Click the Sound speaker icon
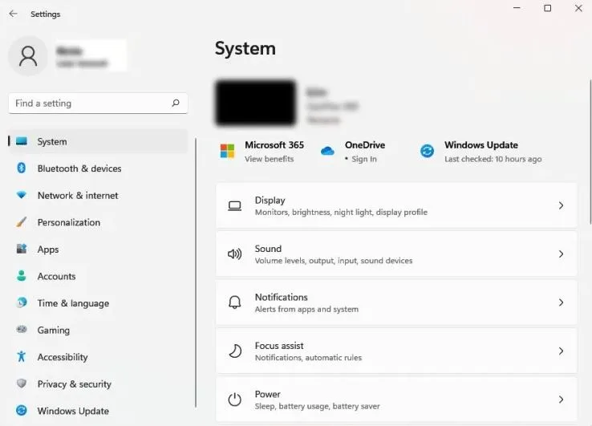Screen dimensions: 592x426 (234, 254)
